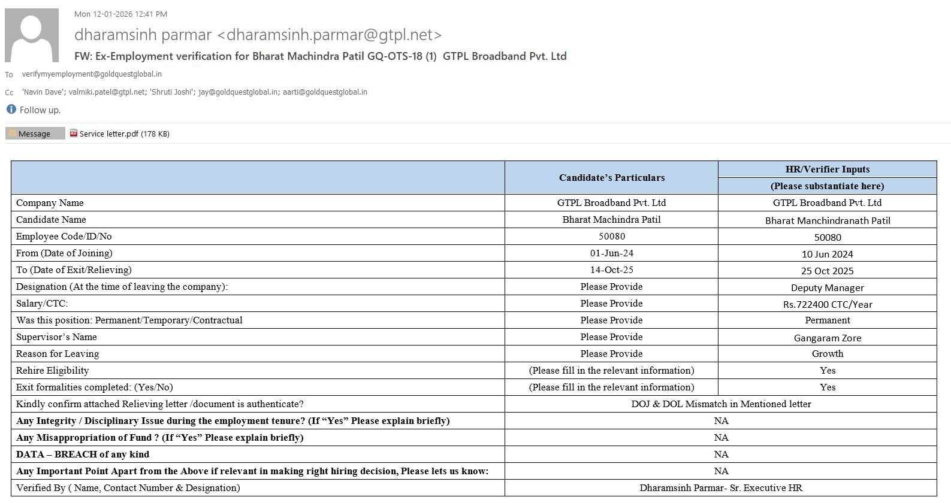Click the PDF icon of Service letter attachment
951x503 pixels.
pyautogui.click(x=74, y=134)
